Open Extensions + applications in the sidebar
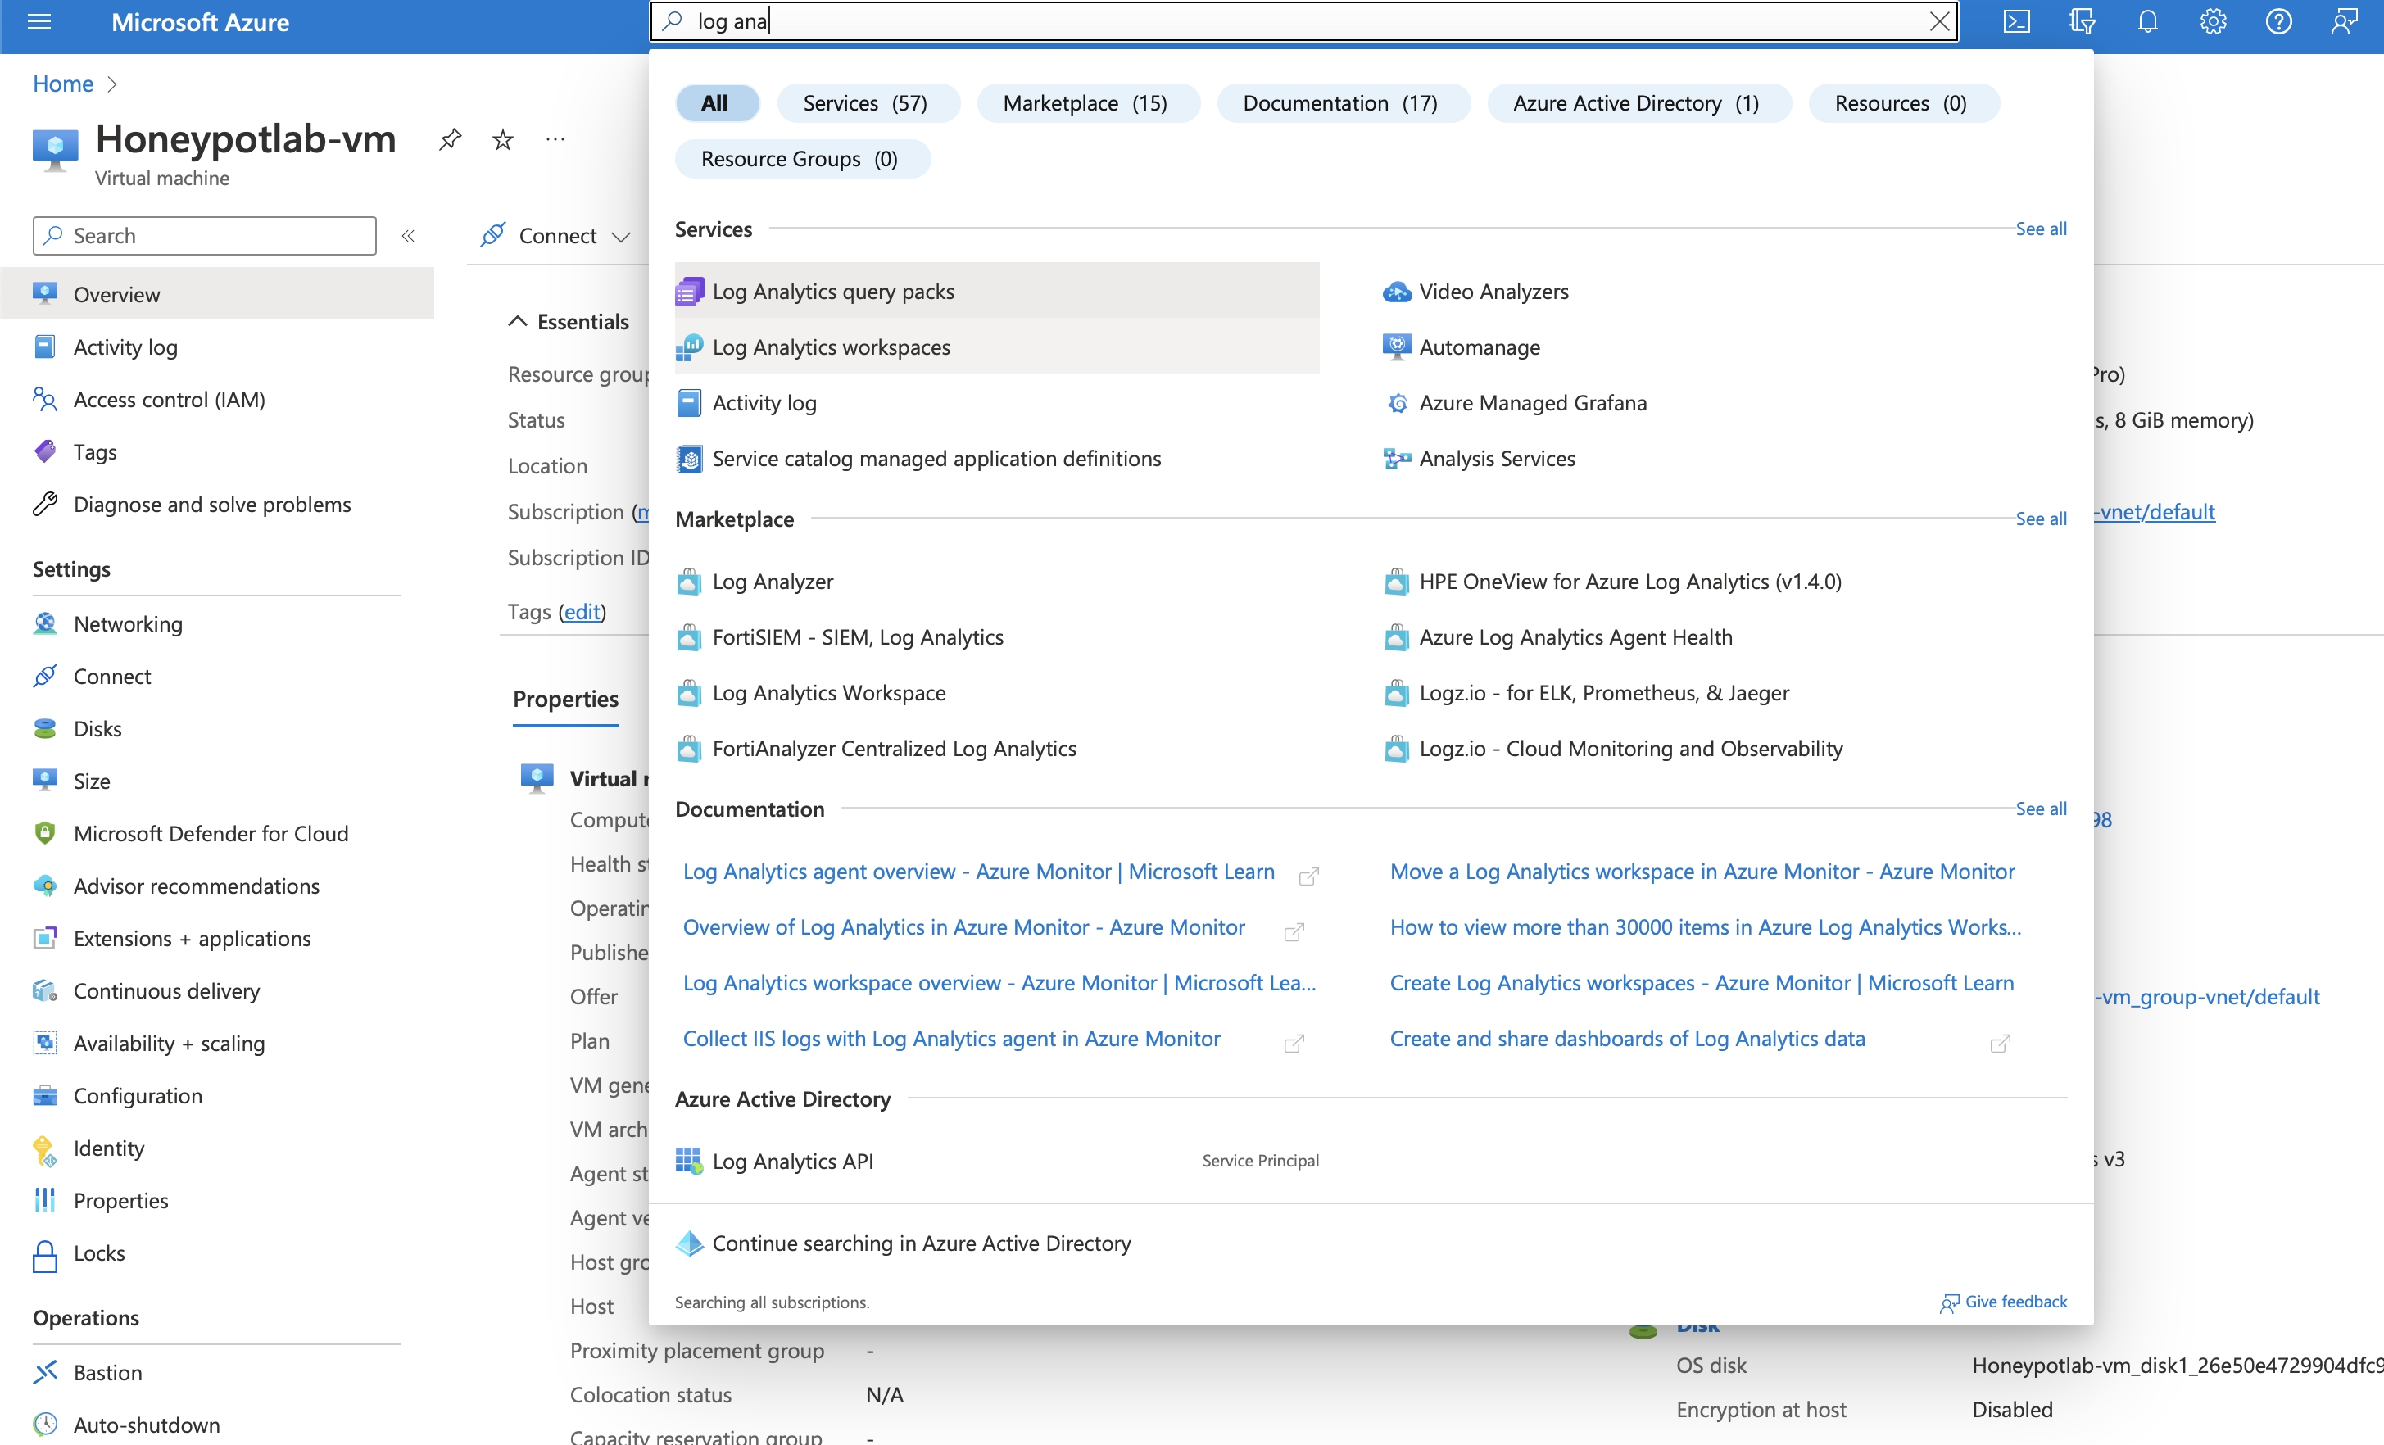This screenshot has height=1445, width=2384. [192, 938]
